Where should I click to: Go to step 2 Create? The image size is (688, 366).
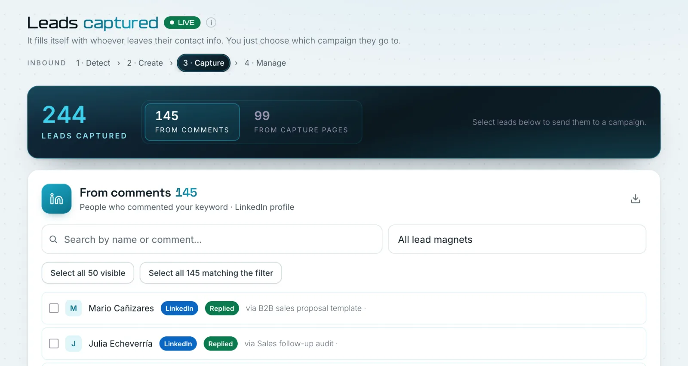coord(145,63)
